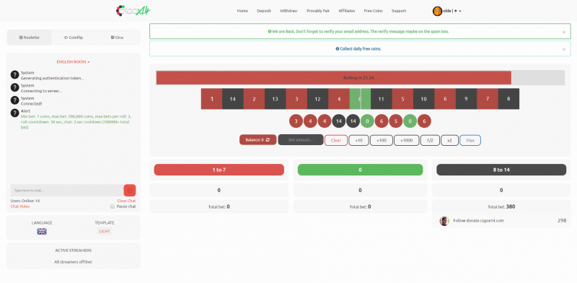The height and width of the screenshot is (283, 577).
Task: Open the Provably Fair menu item
Action: click(318, 11)
